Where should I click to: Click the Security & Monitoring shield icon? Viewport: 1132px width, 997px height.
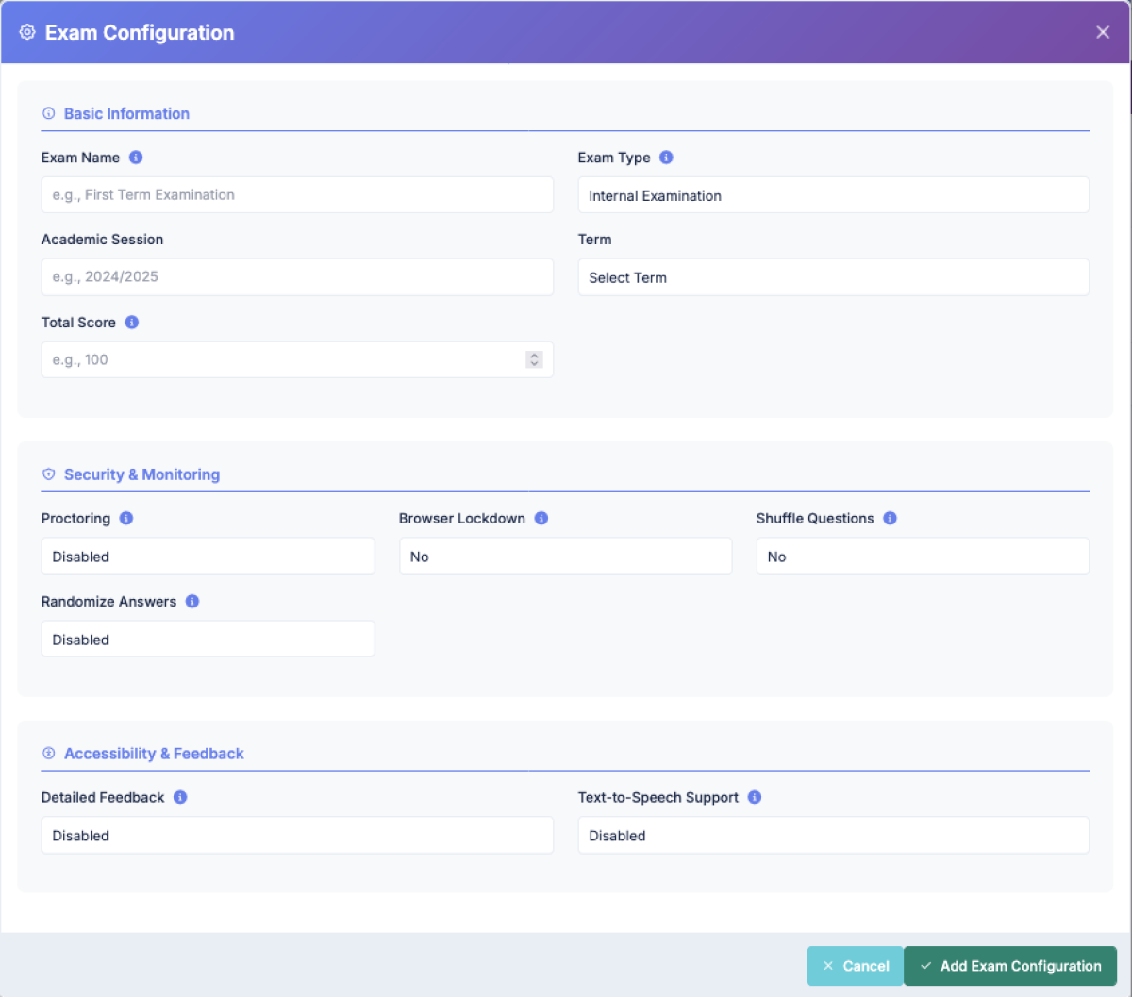49,474
